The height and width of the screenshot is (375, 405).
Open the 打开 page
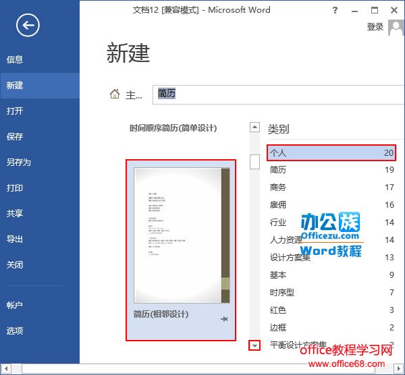pos(40,111)
